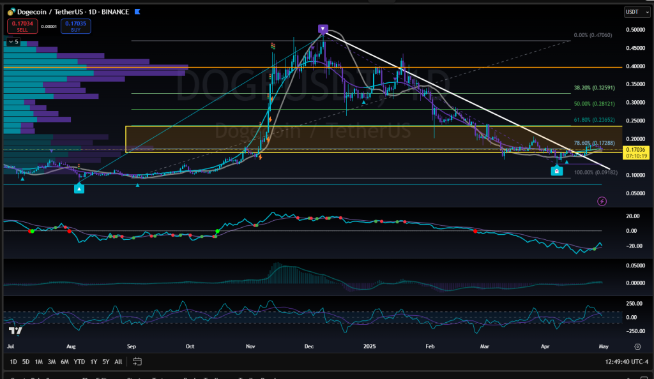Click the Fibonacci label 100.00% (0.09182)
Viewport: 654px width, 379px height.
[596, 172]
